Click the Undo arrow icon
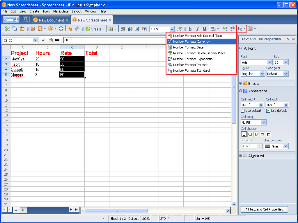Image resolution: width=298 pixels, height=223 pixels. (x=70, y=29)
